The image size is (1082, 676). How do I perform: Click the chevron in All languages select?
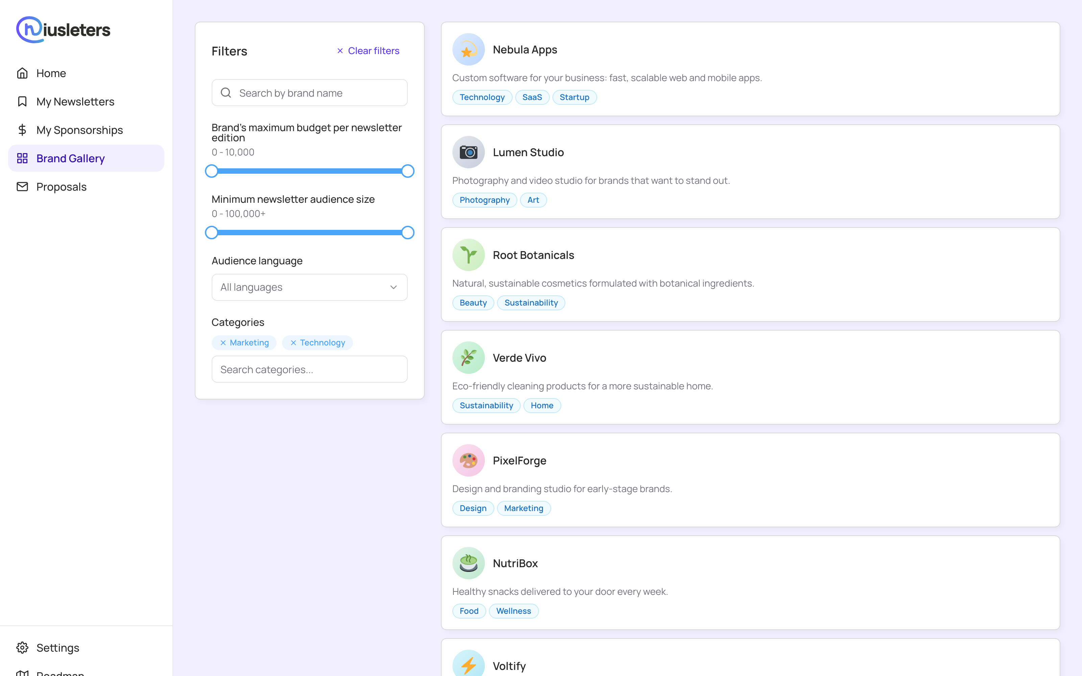[x=394, y=287]
